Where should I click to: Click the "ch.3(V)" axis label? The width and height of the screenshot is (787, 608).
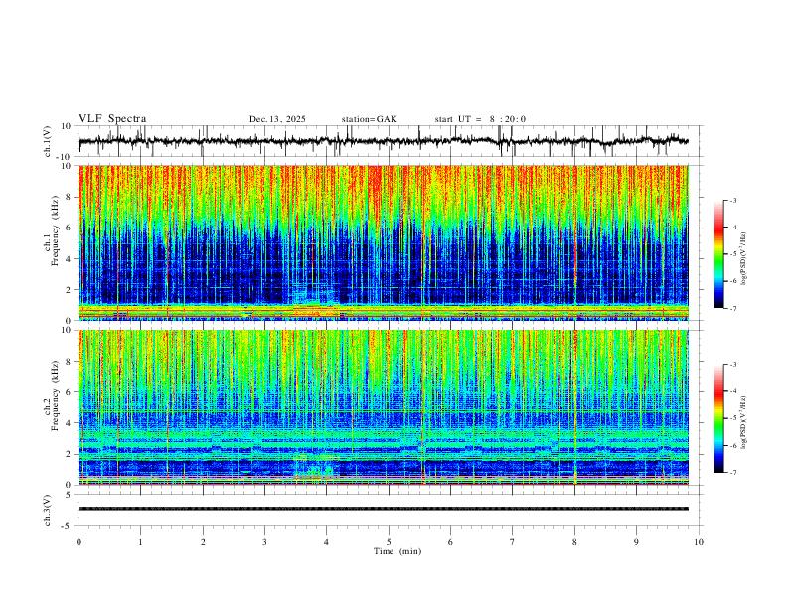pyautogui.click(x=47, y=510)
